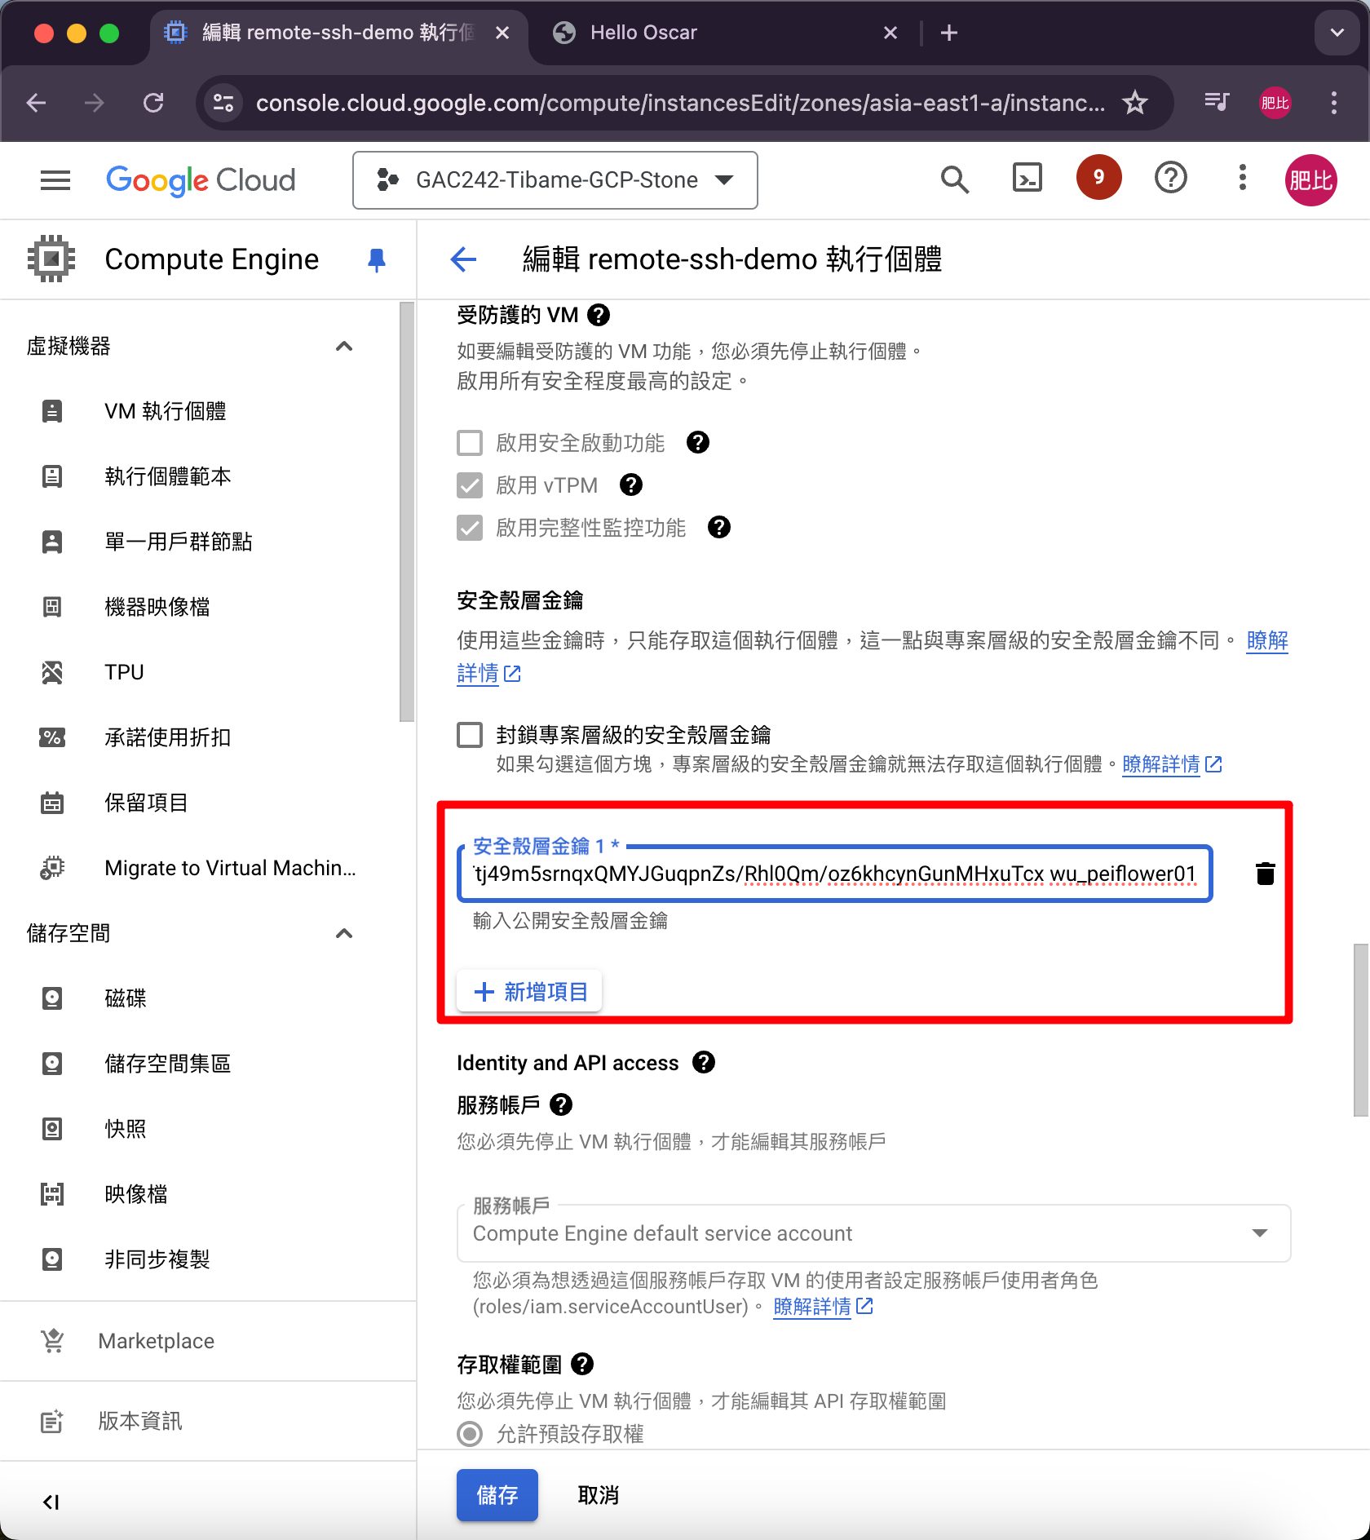Toggle the 啟用安全啟動功能 checkbox
Viewport: 1370px width, 1540px height.
tap(470, 443)
